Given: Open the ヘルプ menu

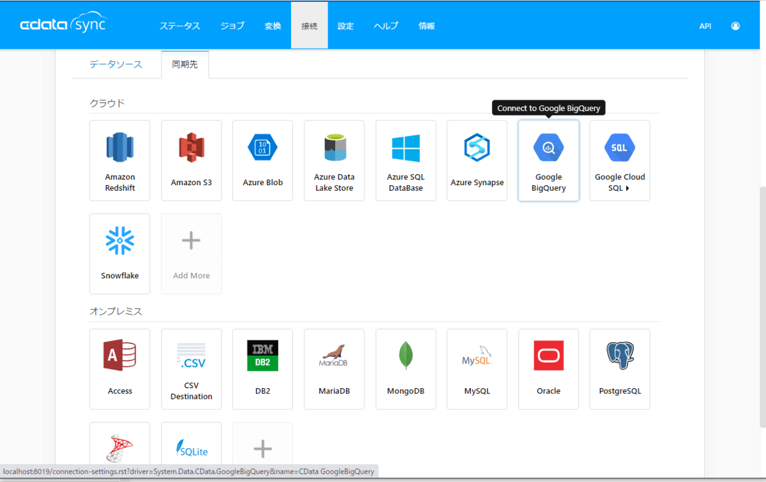Looking at the screenshot, I should 386,26.
